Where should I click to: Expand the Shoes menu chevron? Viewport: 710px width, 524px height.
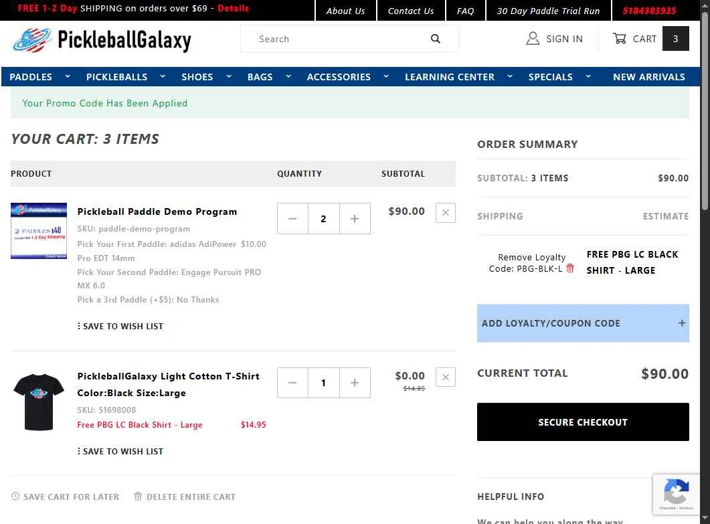(229, 76)
